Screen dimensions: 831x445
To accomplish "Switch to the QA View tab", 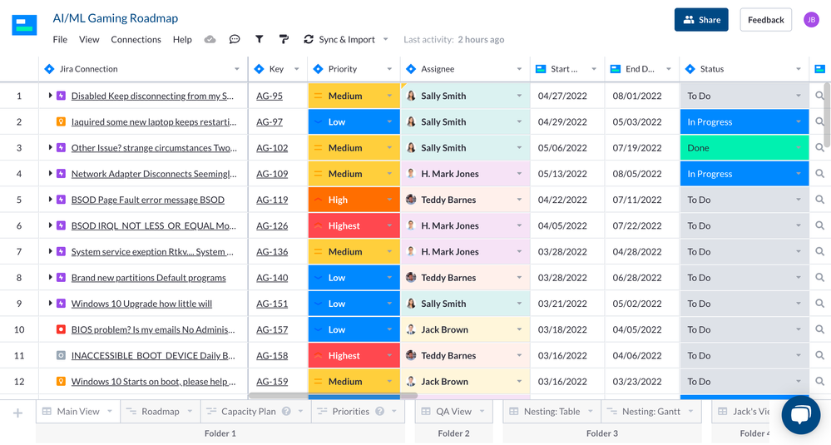I will click(x=453, y=411).
